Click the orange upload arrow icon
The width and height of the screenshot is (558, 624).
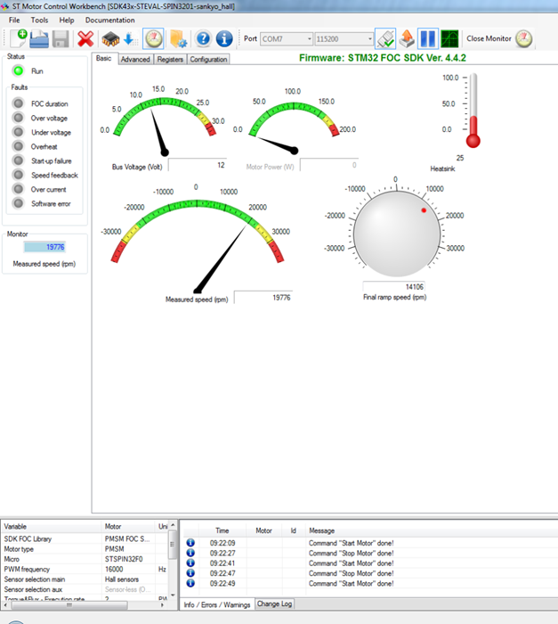tap(407, 38)
